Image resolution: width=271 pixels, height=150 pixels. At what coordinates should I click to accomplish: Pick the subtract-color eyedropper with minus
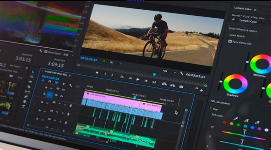click(x=257, y=123)
